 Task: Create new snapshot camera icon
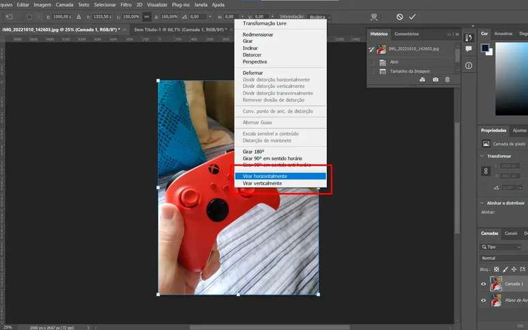pyautogui.click(x=435, y=80)
